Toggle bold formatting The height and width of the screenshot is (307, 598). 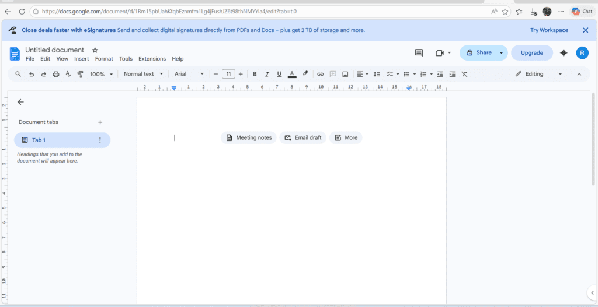point(255,74)
